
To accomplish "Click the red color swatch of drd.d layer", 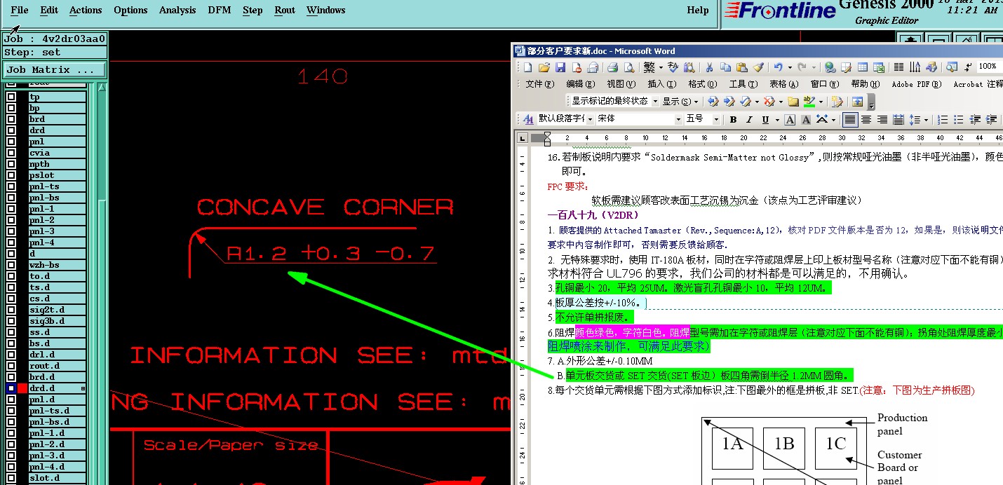I will coord(22,388).
